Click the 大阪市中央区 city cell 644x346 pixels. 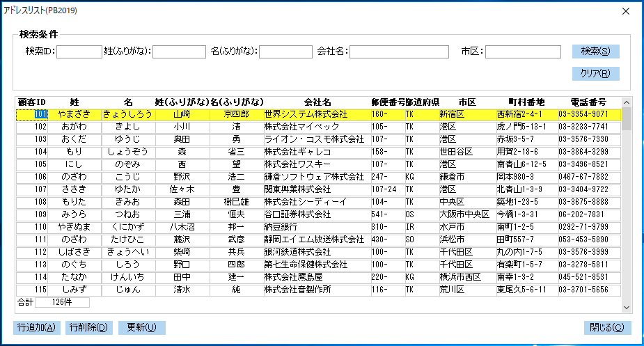[467, 214]
